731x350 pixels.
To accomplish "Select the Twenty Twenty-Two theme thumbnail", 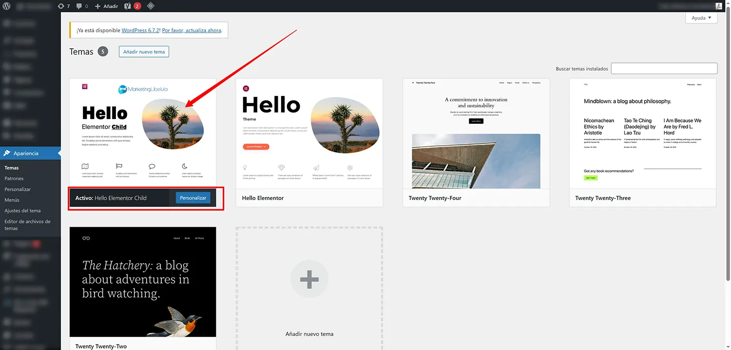I will coord(142,282).
